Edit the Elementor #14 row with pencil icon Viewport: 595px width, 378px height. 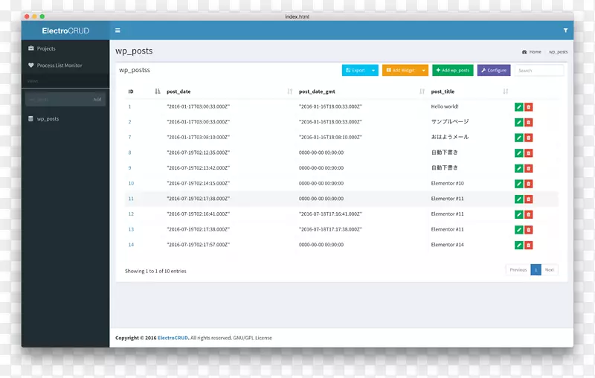pos(519,245)
